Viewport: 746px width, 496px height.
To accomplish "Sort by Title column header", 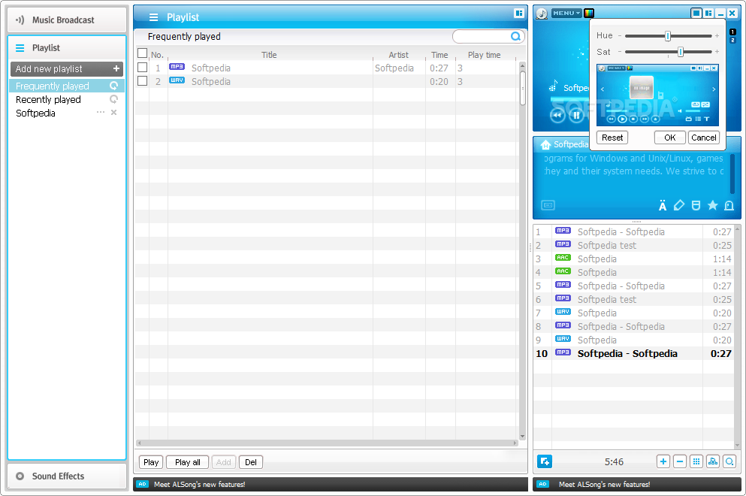I will 269,55.
